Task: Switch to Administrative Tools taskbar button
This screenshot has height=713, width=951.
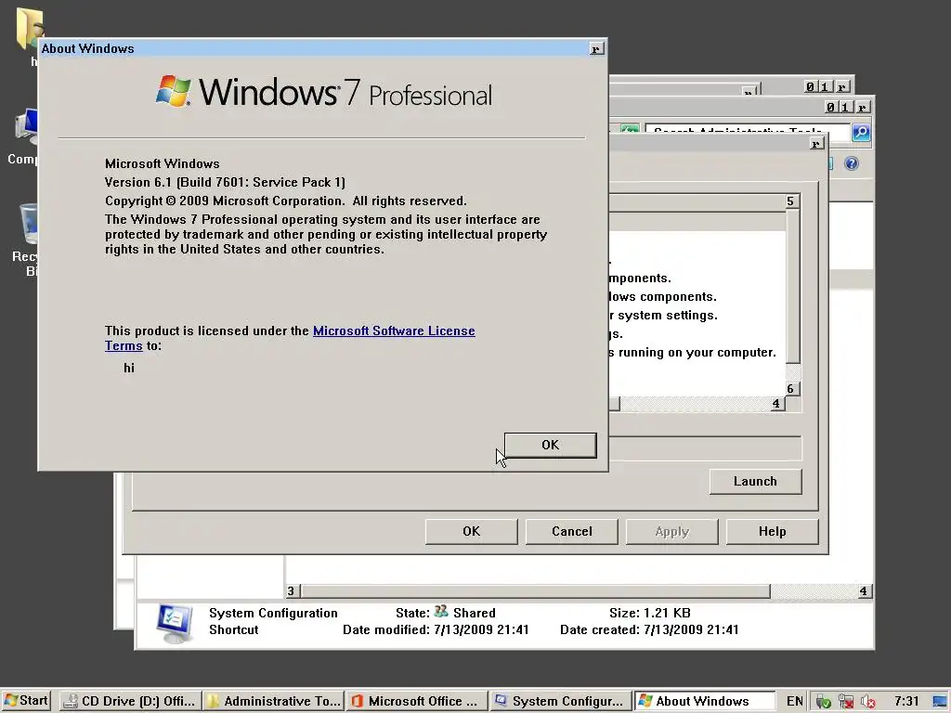Action: point(273,701)
